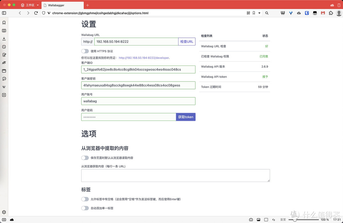Open the bookmark dropdown arrow in address bar
This screenshot has height=223, width=343.
(x=259, y=13)
